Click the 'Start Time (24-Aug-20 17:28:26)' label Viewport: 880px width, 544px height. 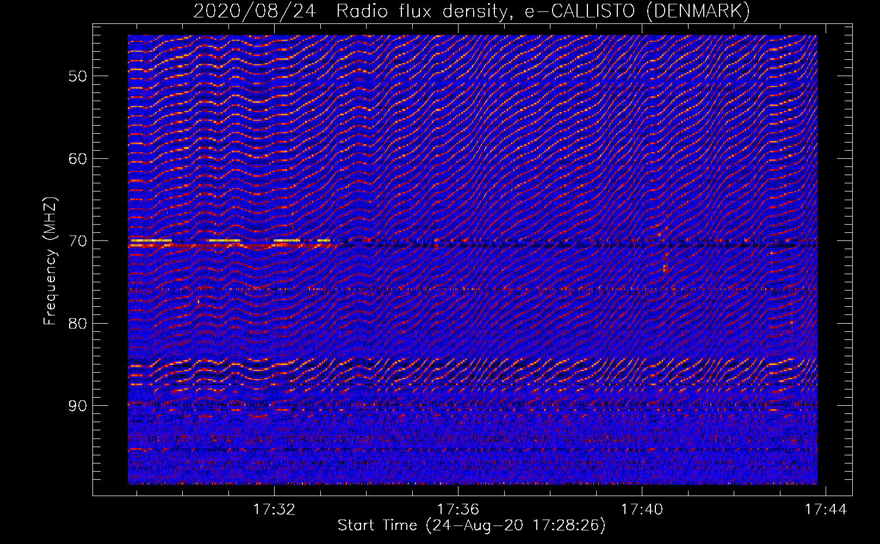coord(472,526)
